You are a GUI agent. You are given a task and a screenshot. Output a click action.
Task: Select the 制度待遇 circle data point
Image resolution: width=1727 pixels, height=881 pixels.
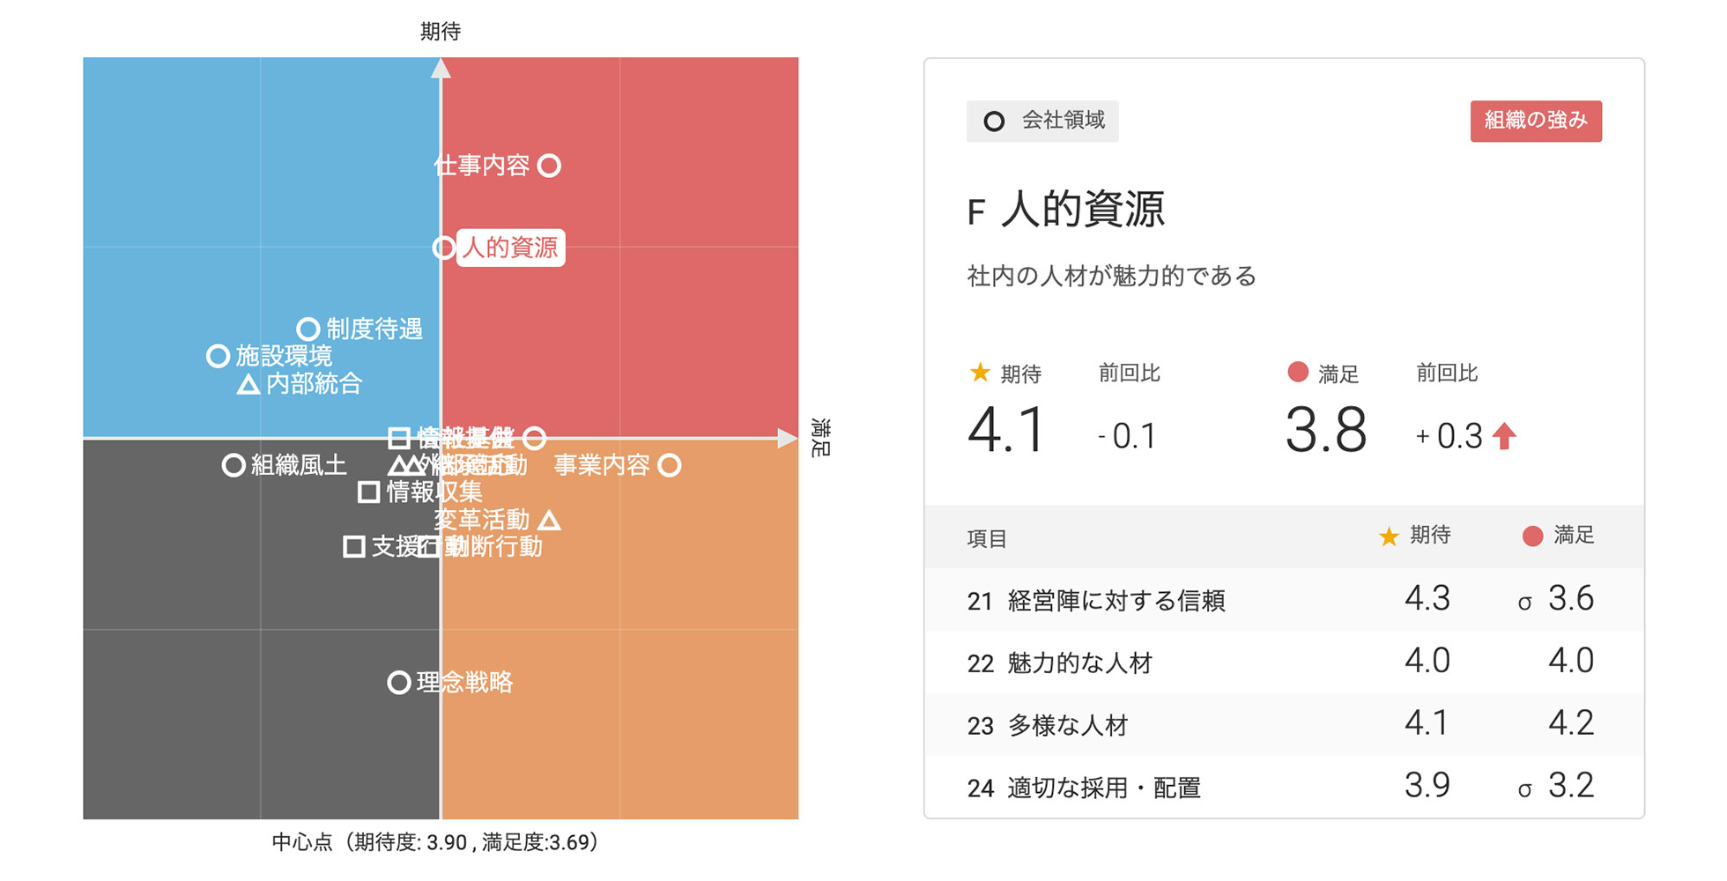pyautogui.click(x=308, y=329)
